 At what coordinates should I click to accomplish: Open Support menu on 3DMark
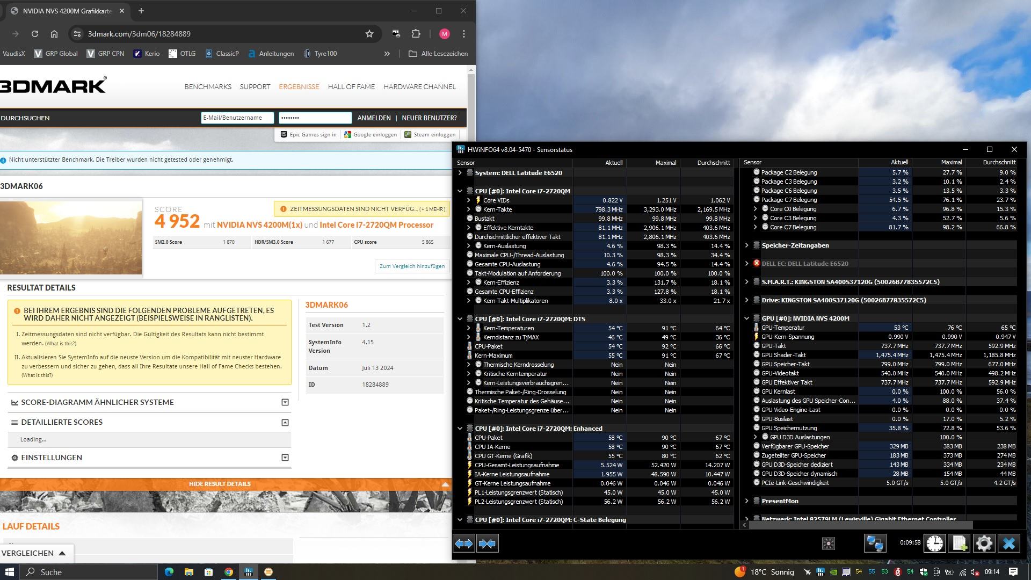(x=255, y=87)
